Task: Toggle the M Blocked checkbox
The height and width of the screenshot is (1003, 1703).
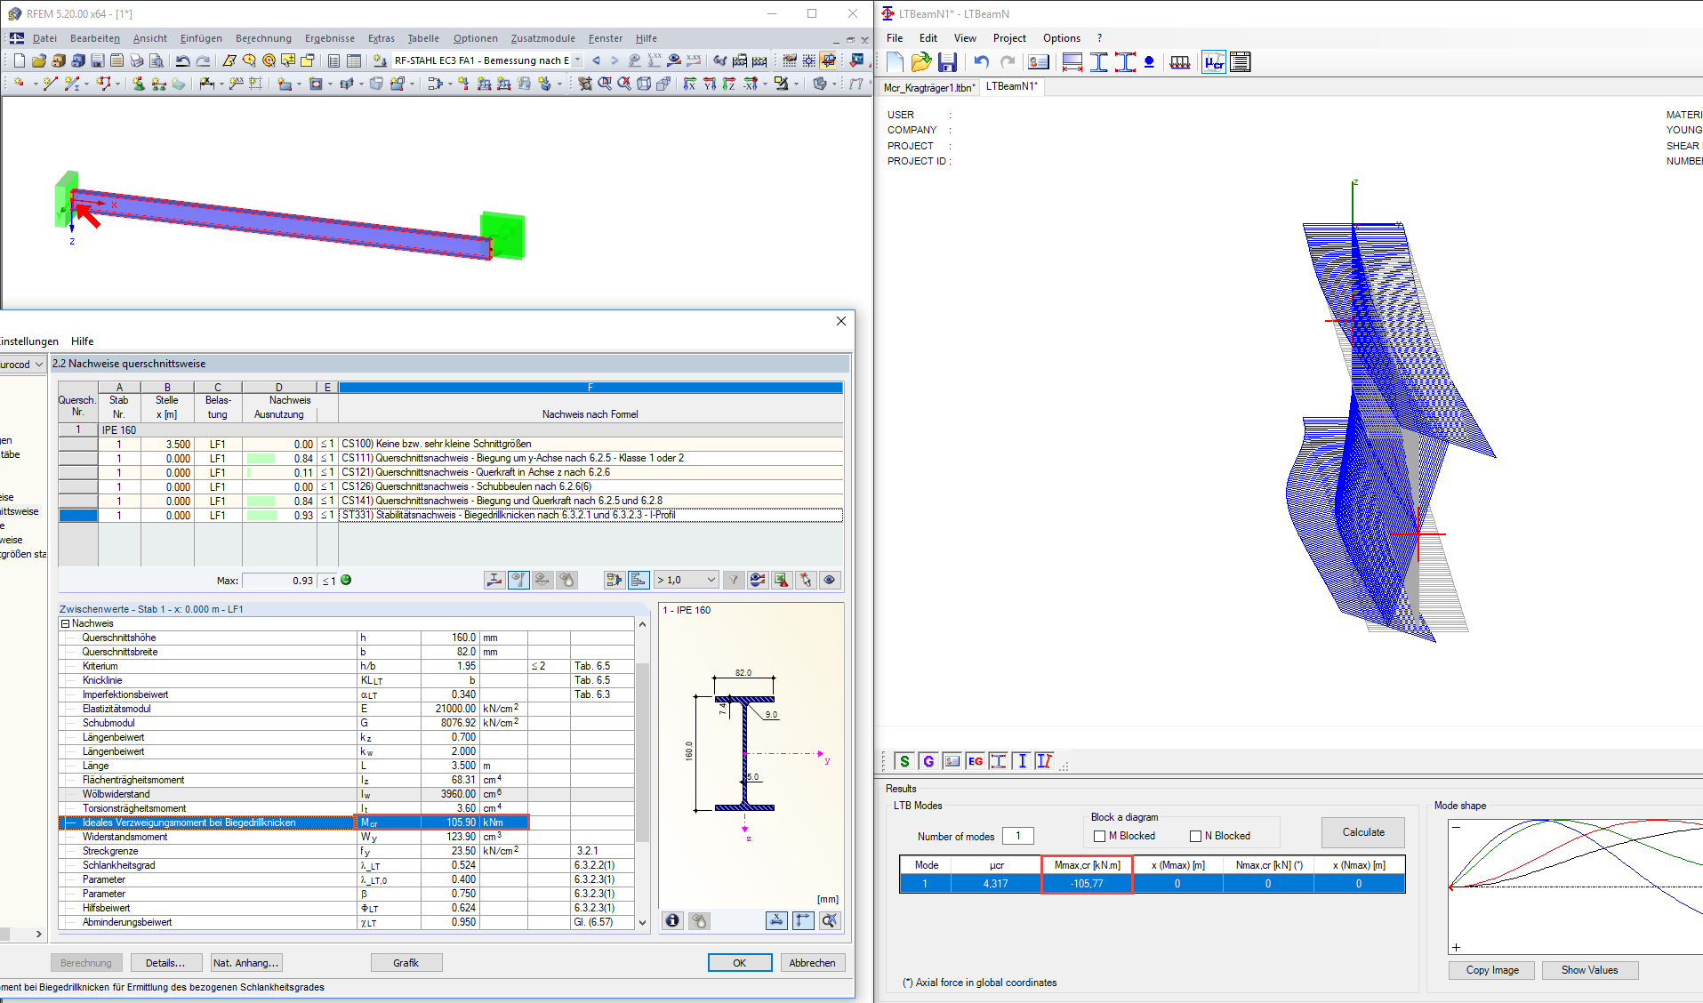Action: (x=1100, y=836)
